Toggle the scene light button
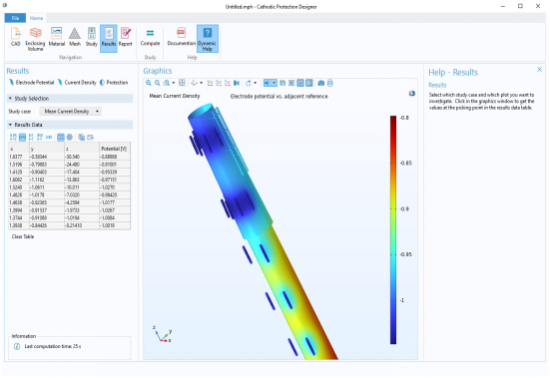This screenshot has height=378, width=550. [x=268, y=83]
